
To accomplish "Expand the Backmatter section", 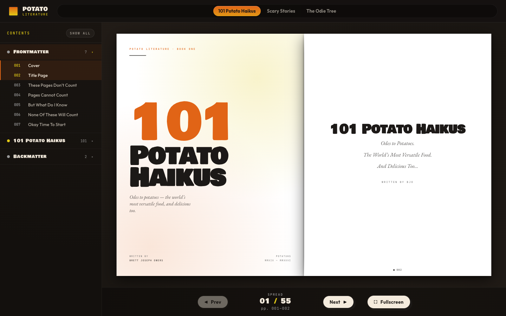I will (51, 157).
